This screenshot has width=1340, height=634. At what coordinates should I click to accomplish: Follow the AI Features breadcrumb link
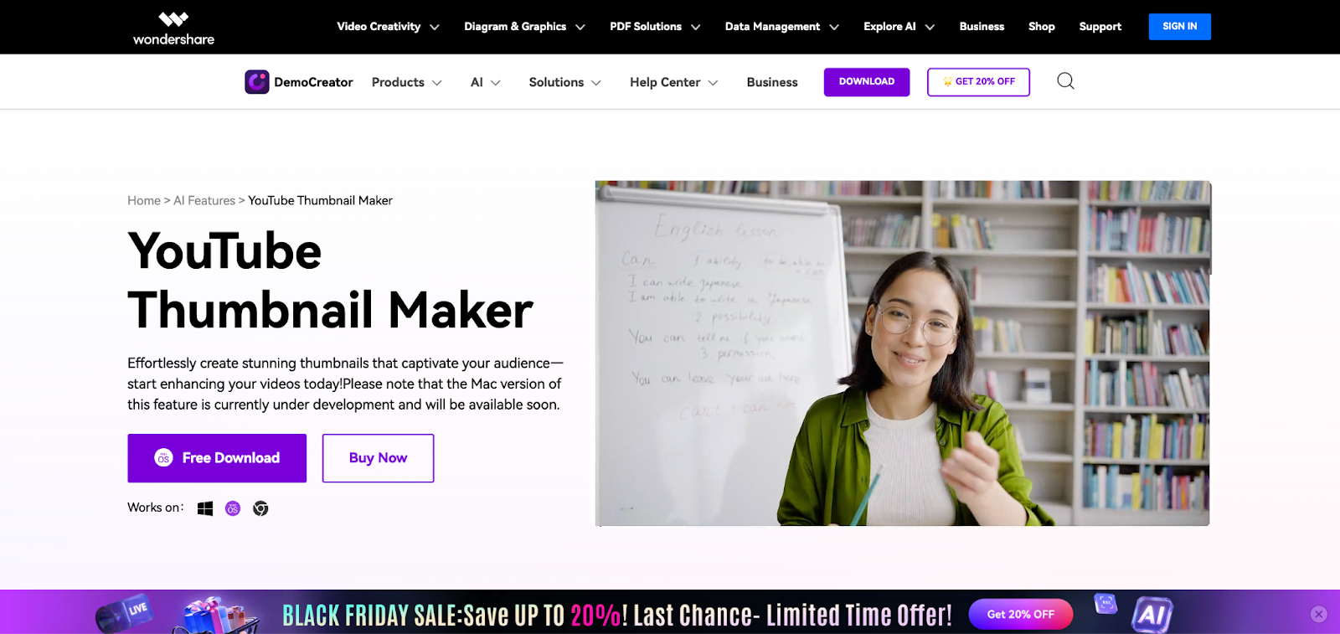(204, 200)
